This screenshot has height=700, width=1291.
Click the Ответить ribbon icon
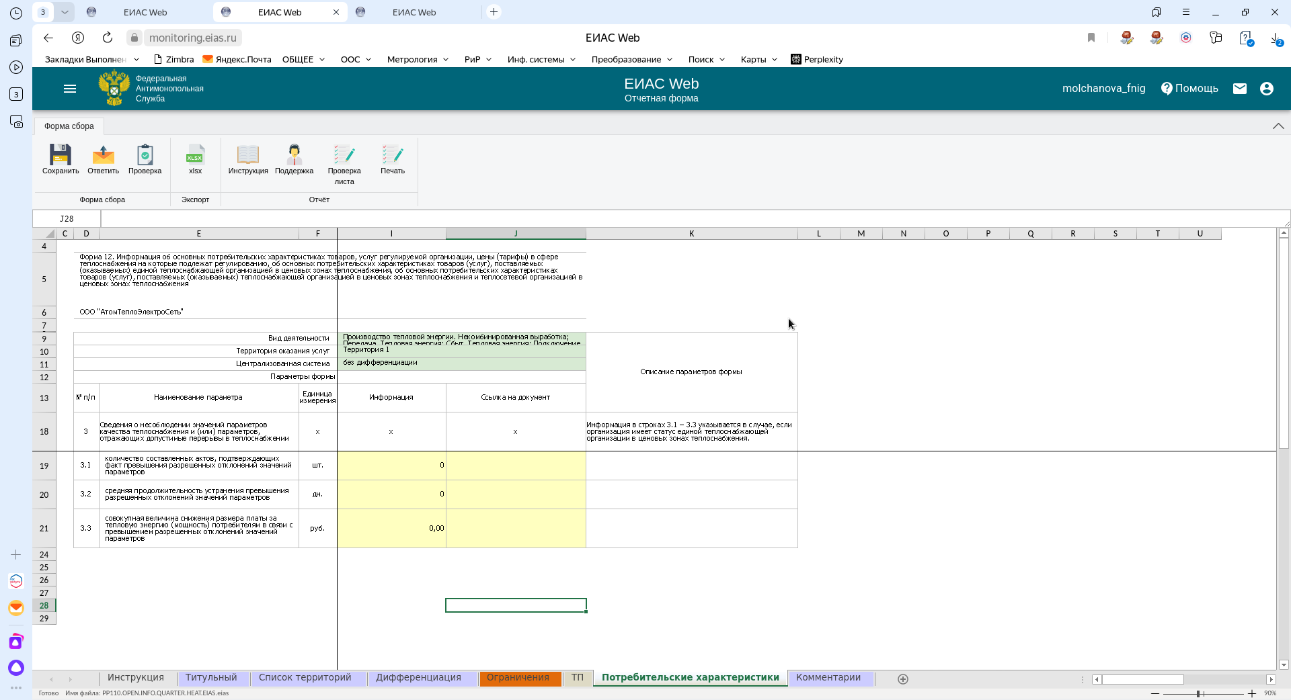(x=103, y=156)
